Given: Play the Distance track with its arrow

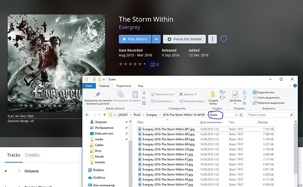Looking at the screenshot, I should coord(6,171).
